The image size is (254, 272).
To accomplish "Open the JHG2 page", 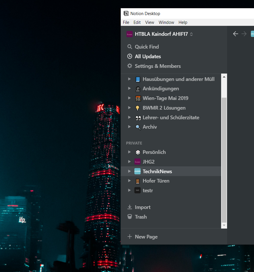I will coord(149,162).
